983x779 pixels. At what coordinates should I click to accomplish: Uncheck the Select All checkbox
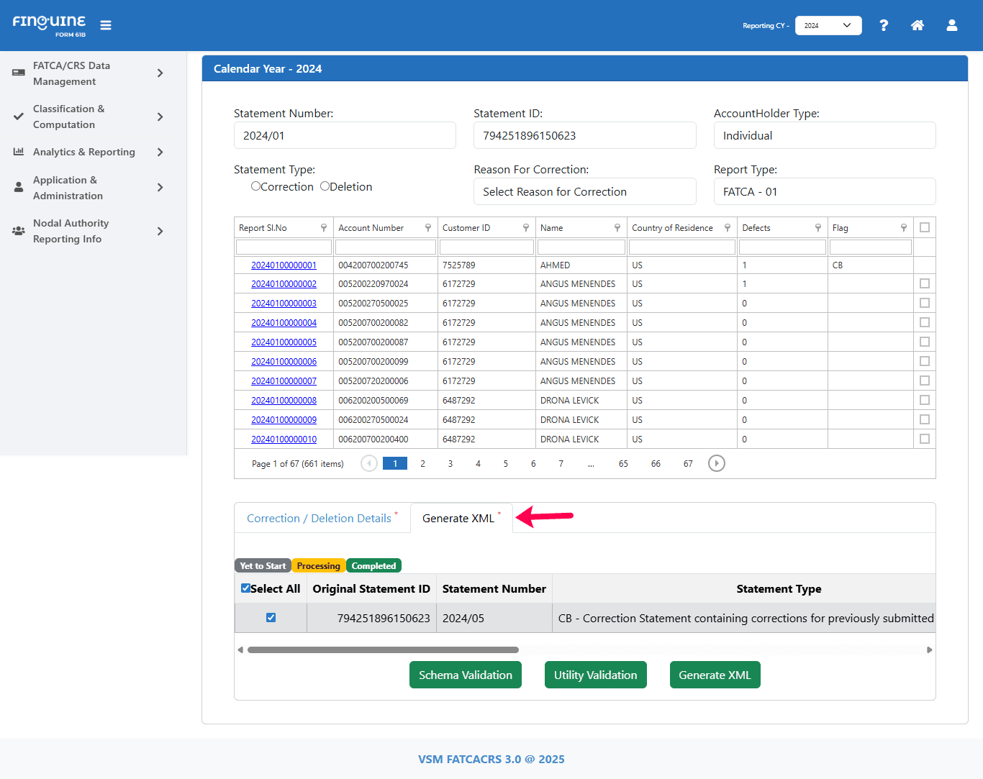coord(246,588)
